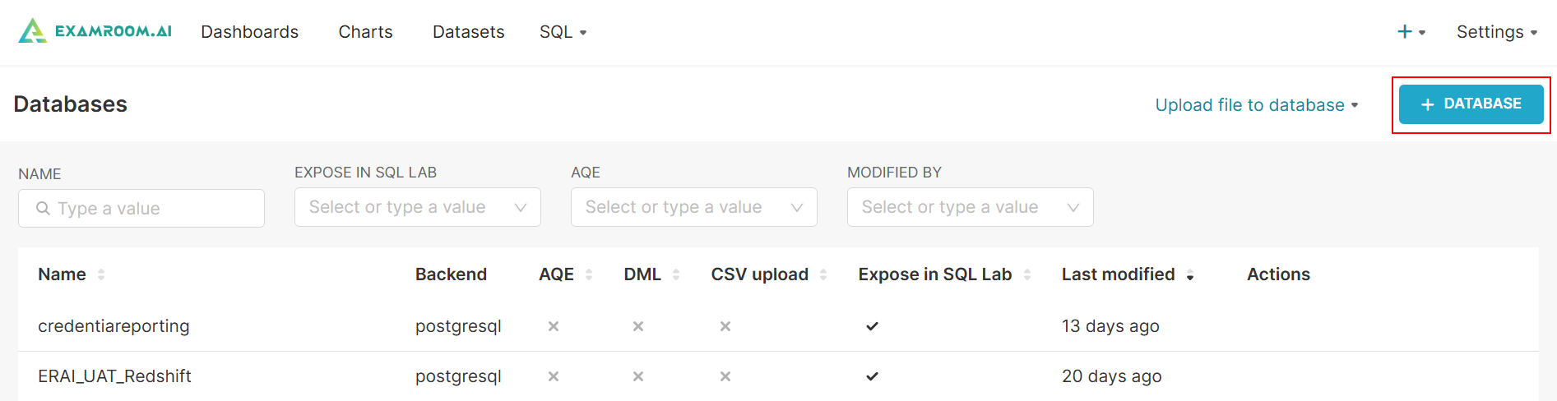1557x401 pixels.
Task: Open the Charts page
Action: tap(365, 32)
